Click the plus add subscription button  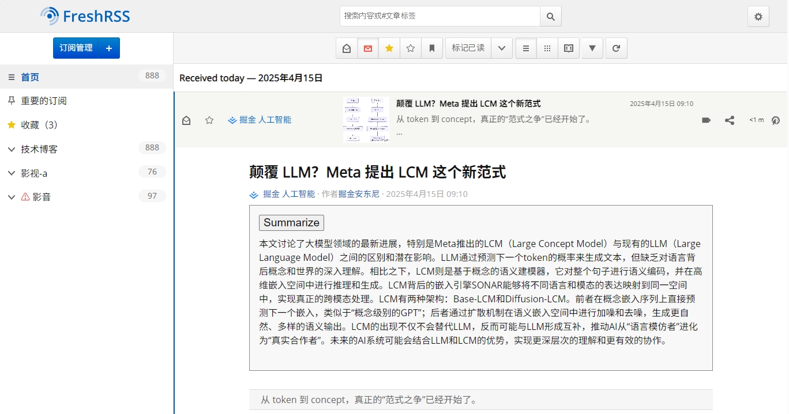(109, 48)
